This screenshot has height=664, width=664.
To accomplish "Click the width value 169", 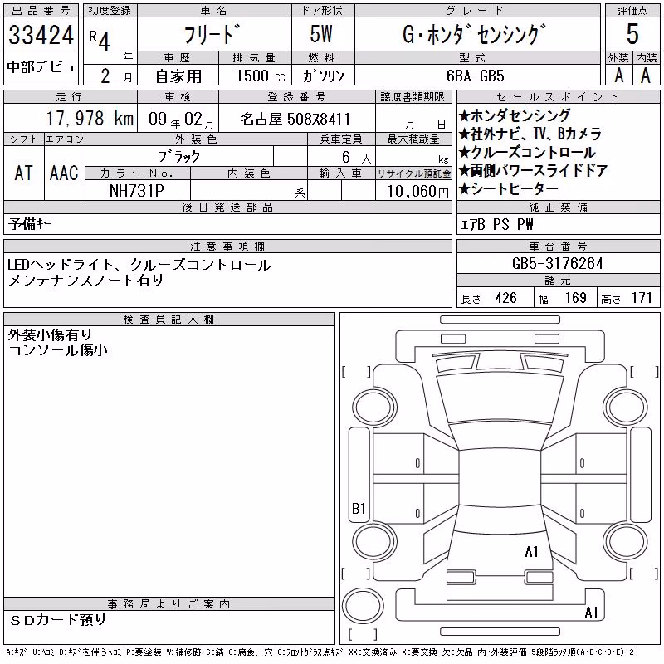I will [576, 298].
